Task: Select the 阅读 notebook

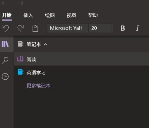Action: tap(81, 59)
